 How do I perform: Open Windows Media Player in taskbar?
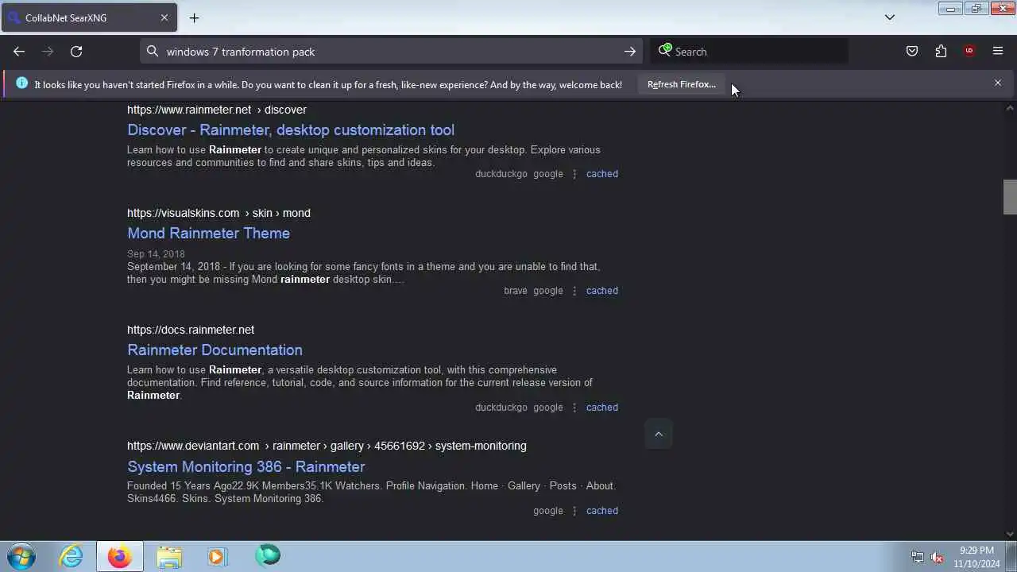coord(217,556)
